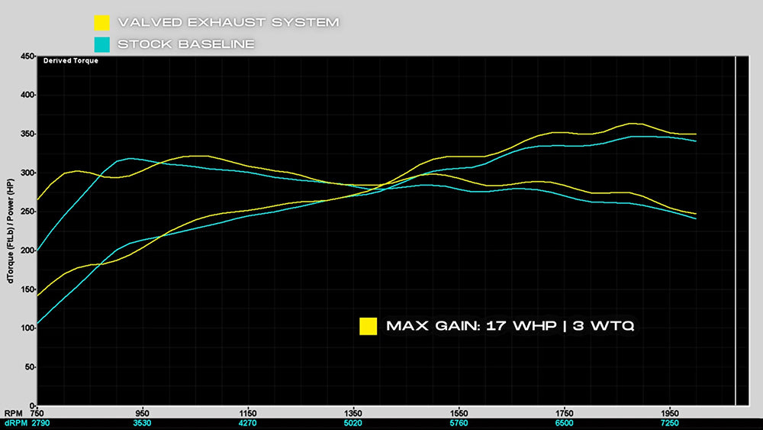This screenshot has width=763, height=430.
Task: Click the RPM axis value 1950
Action: tap(670, 413)
